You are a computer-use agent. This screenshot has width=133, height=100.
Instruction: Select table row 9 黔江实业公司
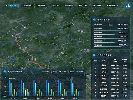pyautogui.click(x=111, y=93)
